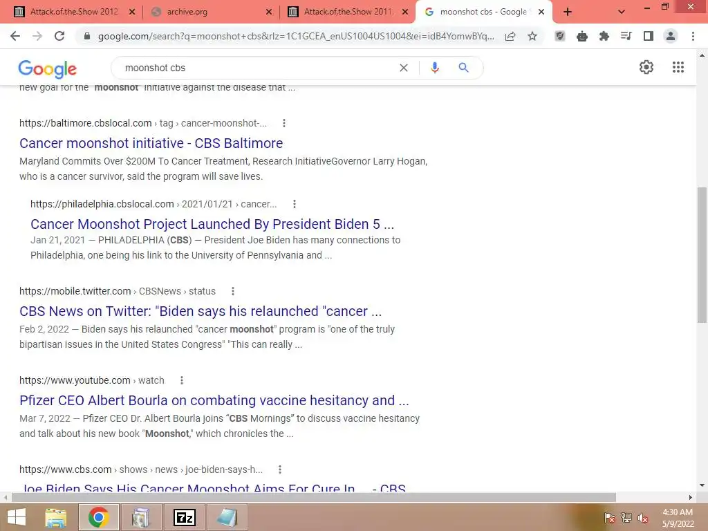Click into the moonshot cbs search field
The image size is (708, 531).
(257, 68)
